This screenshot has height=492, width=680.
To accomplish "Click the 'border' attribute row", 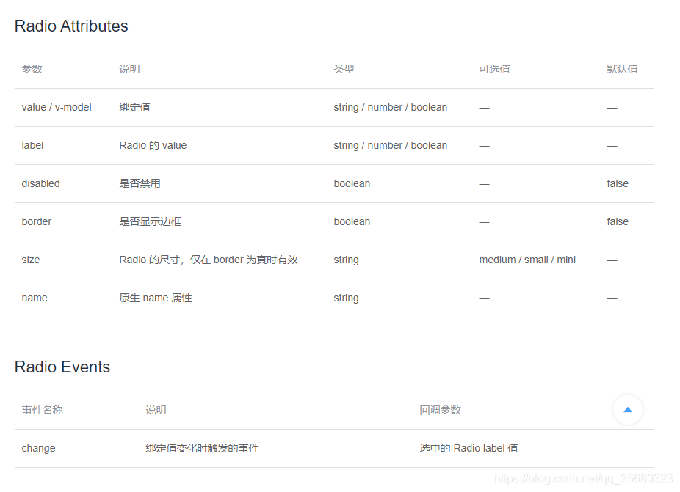I will 37,221.
